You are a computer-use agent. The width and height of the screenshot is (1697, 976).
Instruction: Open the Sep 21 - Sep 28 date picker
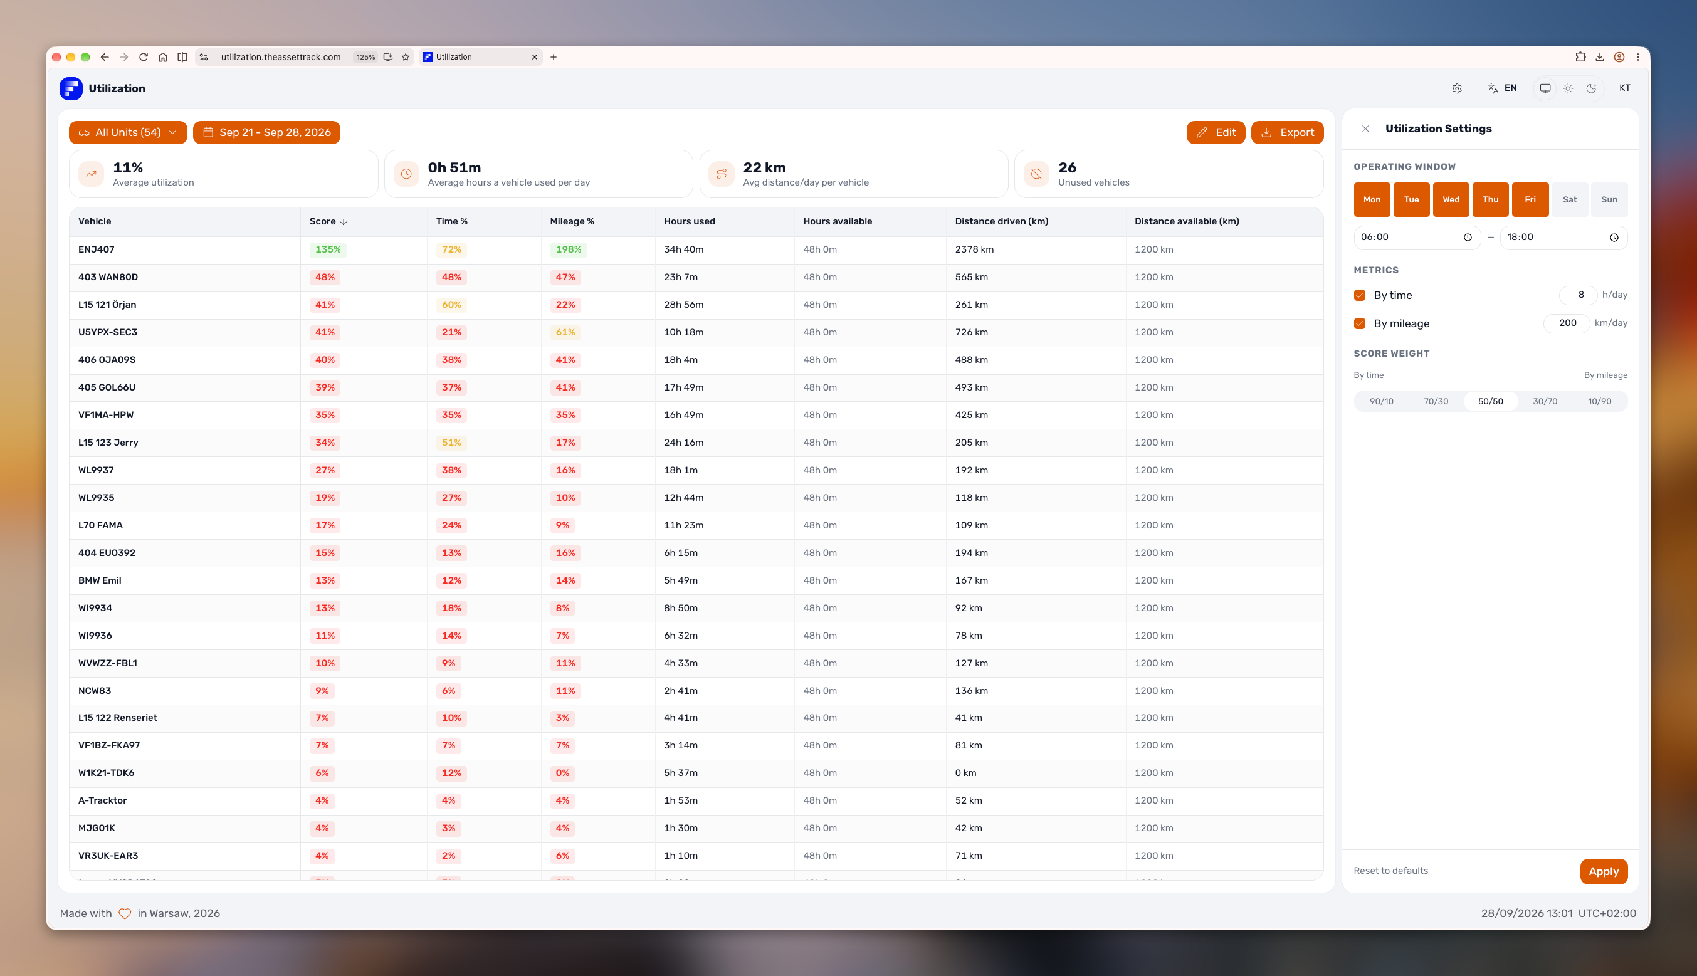click(267, 133)
